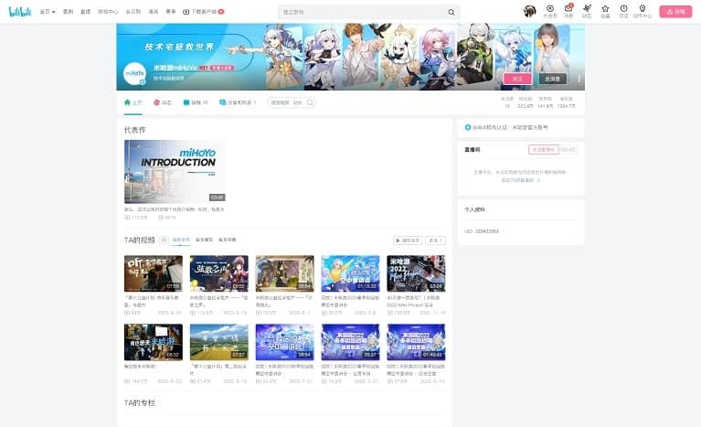Open the miHoYo INTRODUCTION featured video thumbnail
The width and height of the screenshot is (701, 427).
175,172
